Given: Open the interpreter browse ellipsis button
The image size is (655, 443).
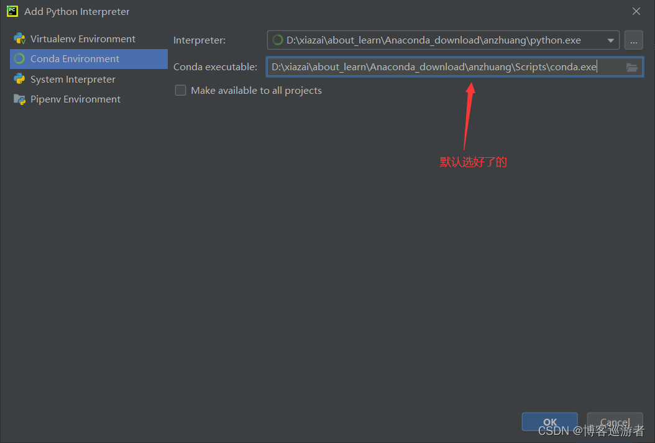Looking at the screenshot, I should pyautogui.click(x=633, y=40).
